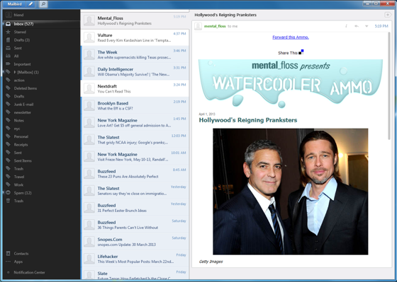Click the nyc tag icon
The image size is (397, 282).
[8, 129]
